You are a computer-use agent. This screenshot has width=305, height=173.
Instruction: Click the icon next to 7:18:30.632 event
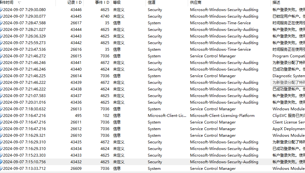[x=1, y=109]
